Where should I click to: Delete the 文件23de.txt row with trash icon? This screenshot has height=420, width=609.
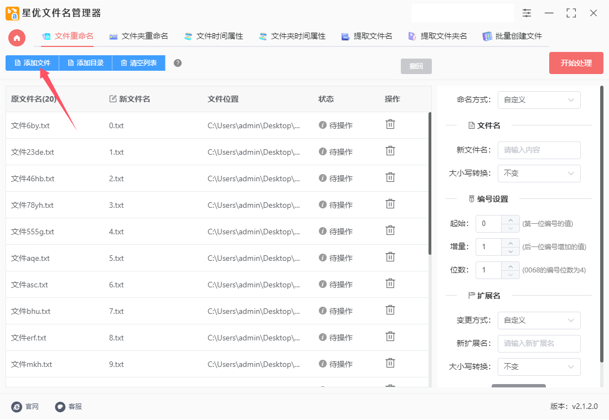pos(390,150)
